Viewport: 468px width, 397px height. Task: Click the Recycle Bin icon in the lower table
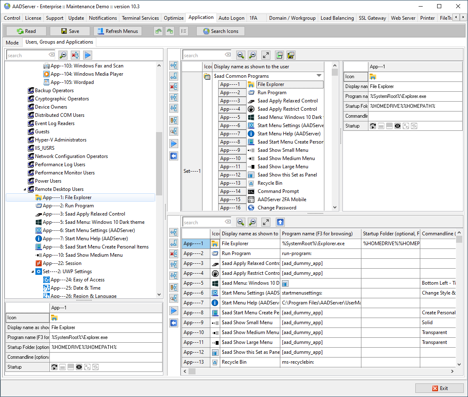tap(215, 362)
